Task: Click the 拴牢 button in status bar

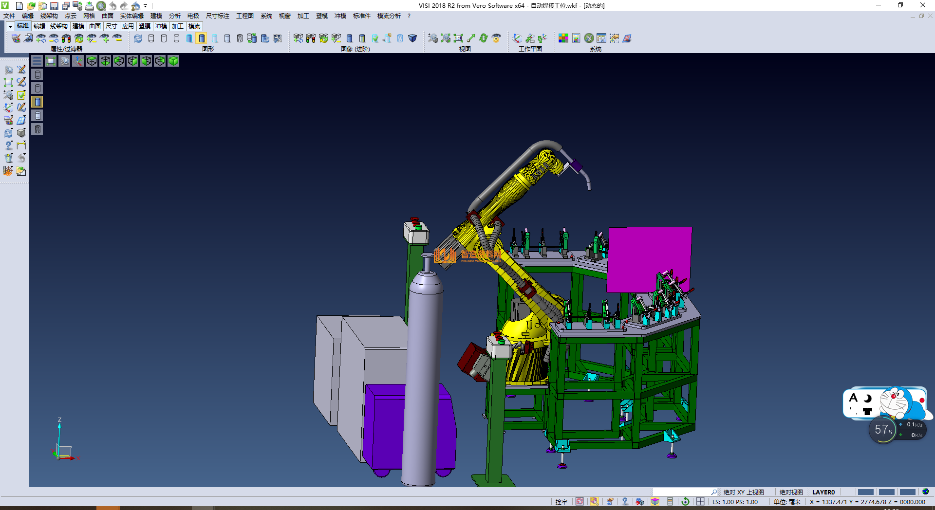Action: click(x=561, y=502)
